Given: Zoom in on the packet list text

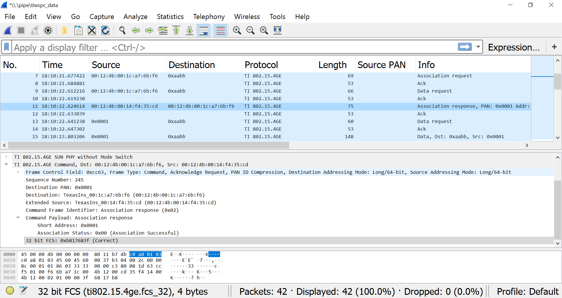Looking at the screenshot, I should click(x=237, y=30).
